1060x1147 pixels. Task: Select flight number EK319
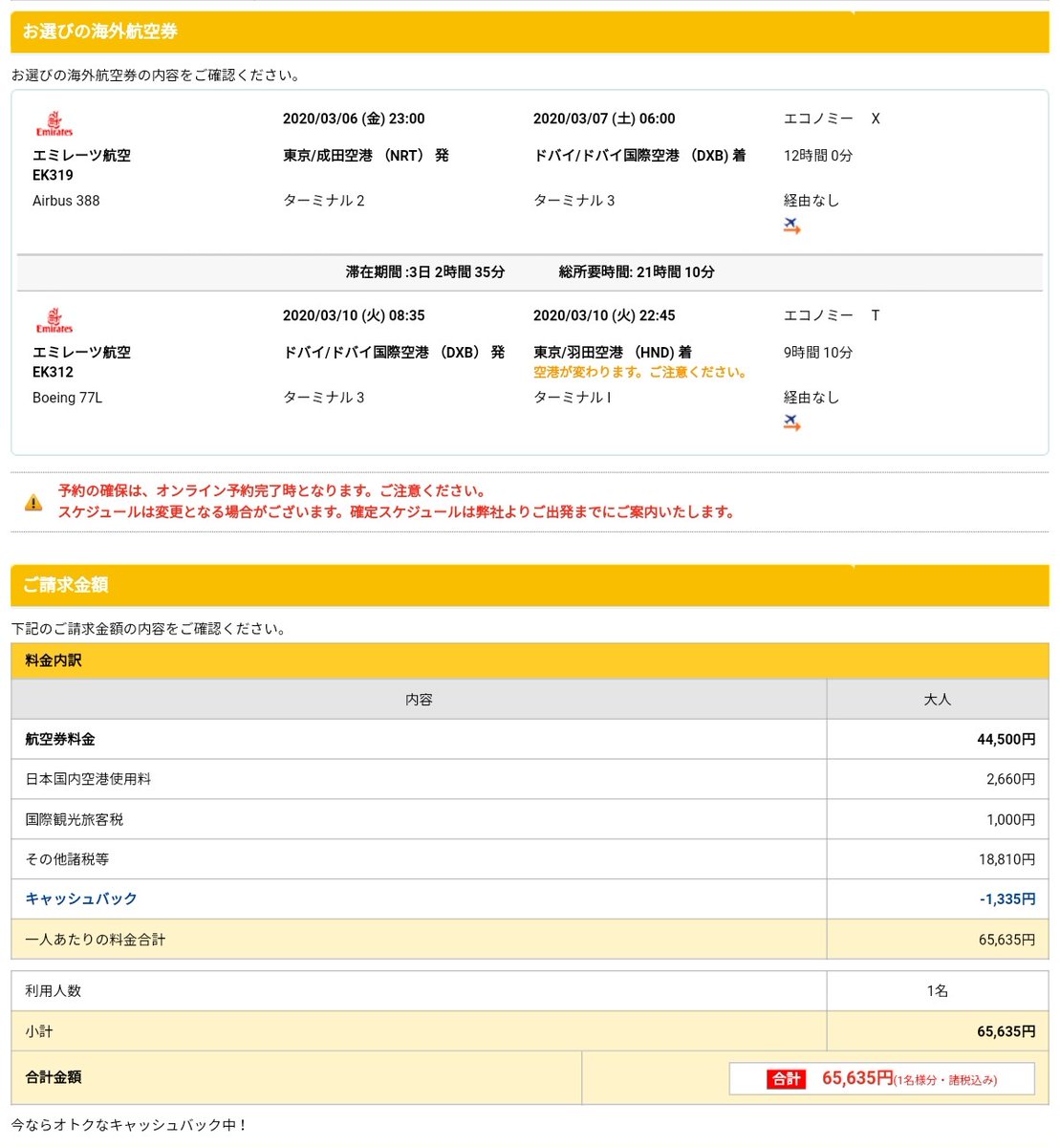click(53, 175)
